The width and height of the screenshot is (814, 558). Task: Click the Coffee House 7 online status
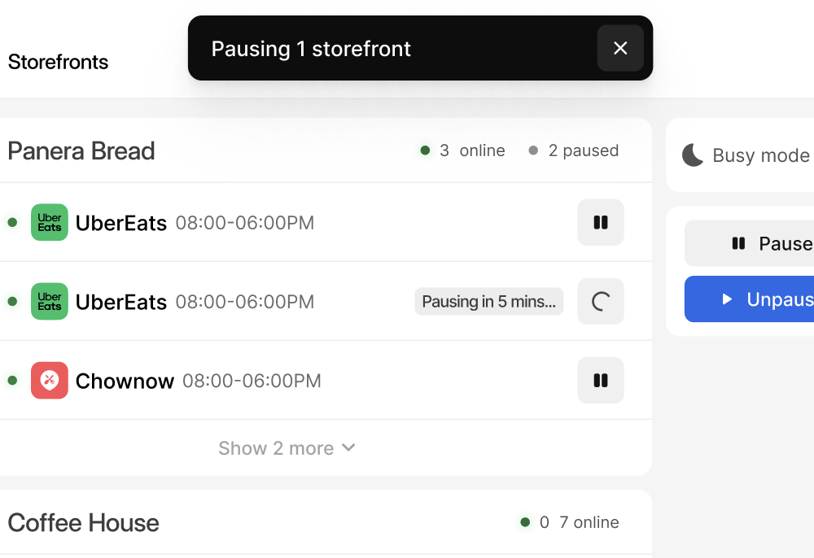pyautogui.click(x=570, y=522)
